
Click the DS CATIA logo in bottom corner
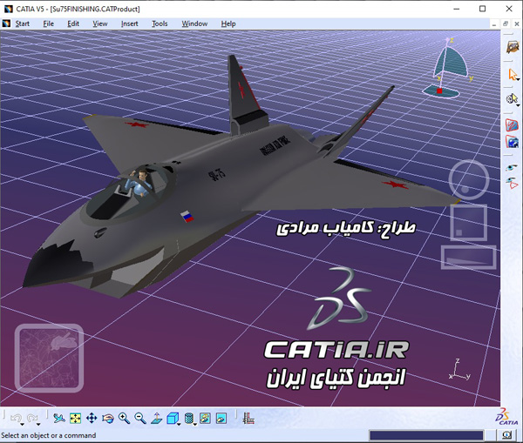[x=506, y=416]
